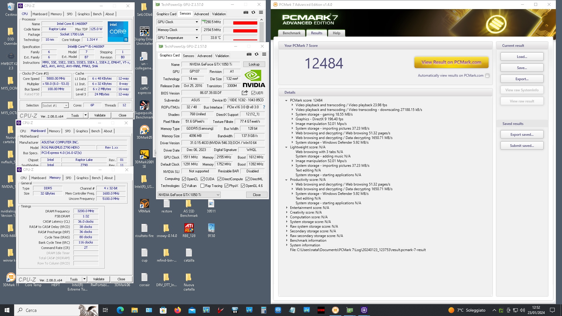Viewport: 562px width, 316px height.
Task: Open File Explorer in taskbar
Action: click(x=134, y=310)
